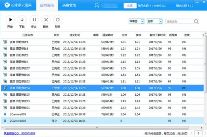The image size is (207, 137).
Task: Click the 充值 recharge button
Action: pyautogui.click(x=130, y=6)
